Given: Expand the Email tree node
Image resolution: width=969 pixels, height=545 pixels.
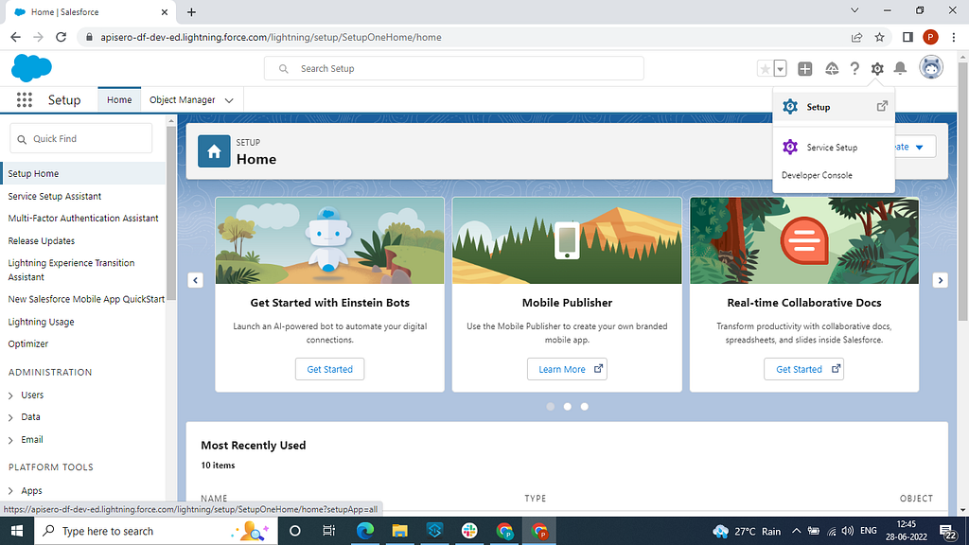Looking at the screenshot, I should 10,440.
